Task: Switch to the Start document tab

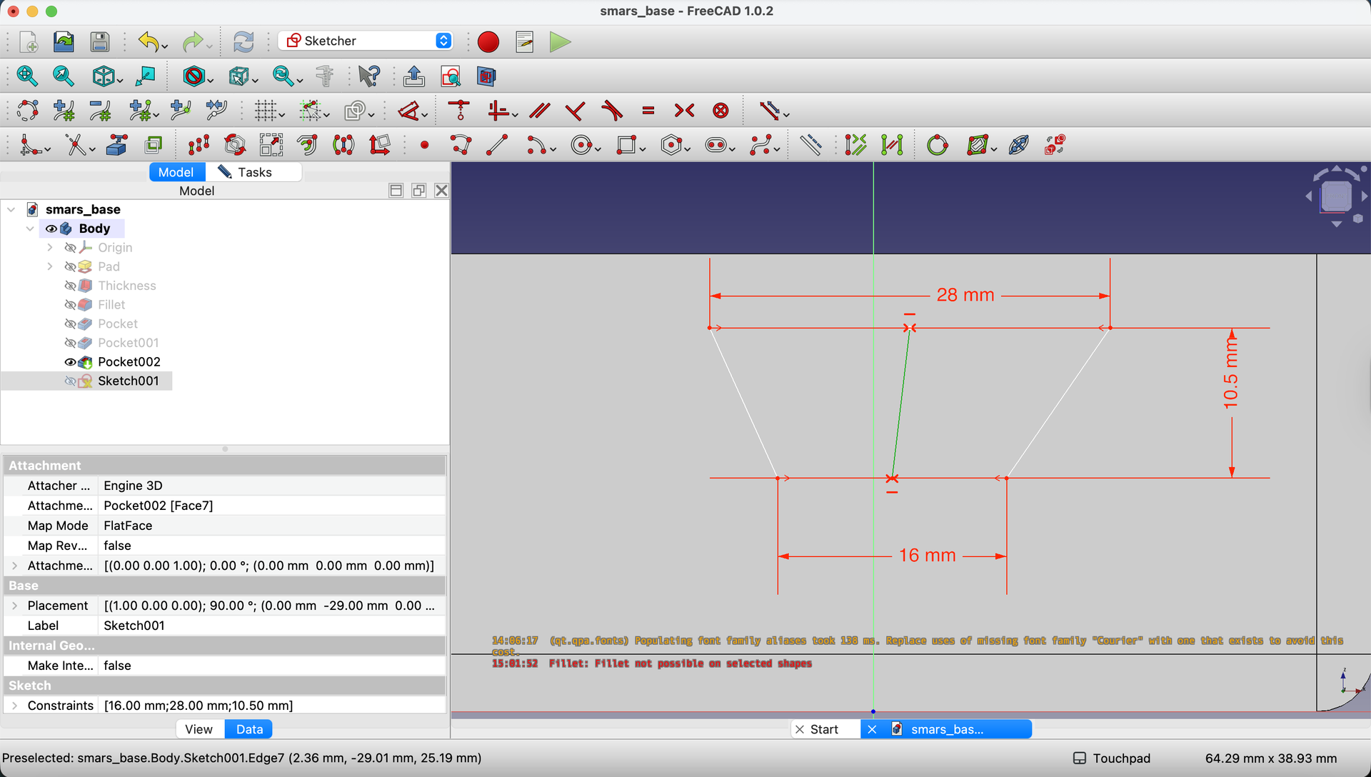Action: pos(825,729)
